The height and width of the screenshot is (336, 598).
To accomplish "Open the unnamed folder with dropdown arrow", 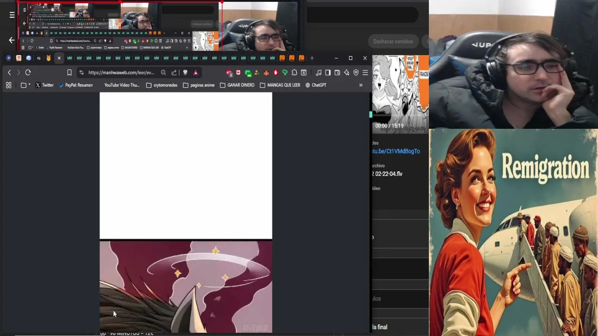I will (x=26, y=85).
